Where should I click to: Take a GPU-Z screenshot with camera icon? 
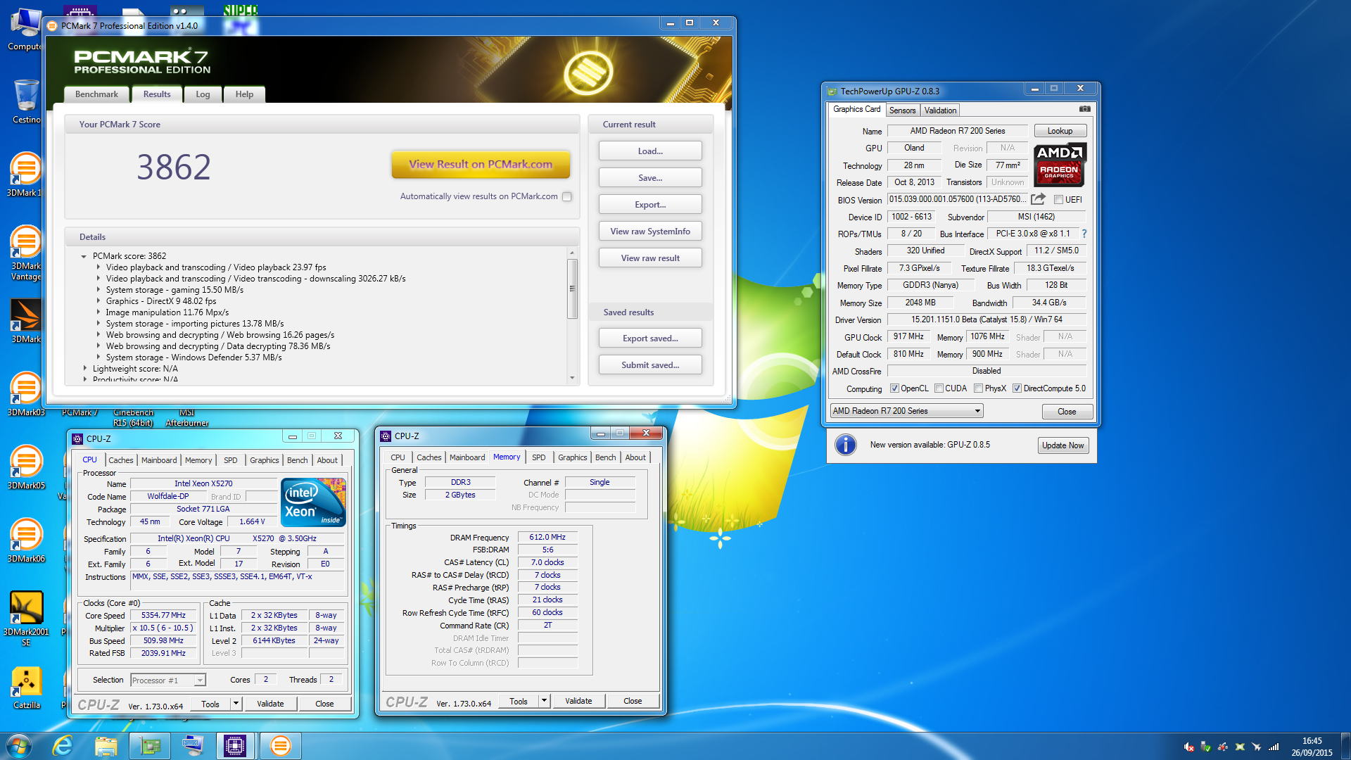point(1084,109)
